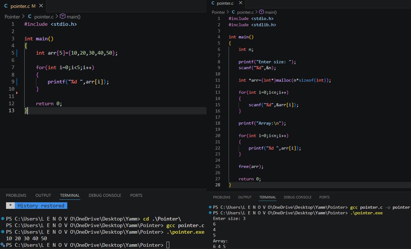This screenshot has height=249, width=411.
Task: Switch to PORTS tab in left panel
Action: click(136, 195)
